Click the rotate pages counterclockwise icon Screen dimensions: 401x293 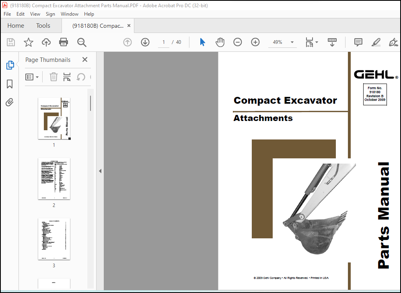tap(80, 77)
